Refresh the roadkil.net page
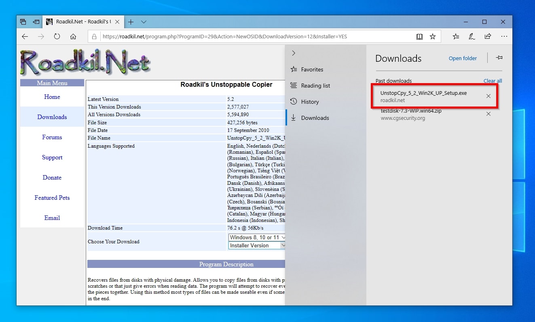535x322 pixels. pos(57,36)
